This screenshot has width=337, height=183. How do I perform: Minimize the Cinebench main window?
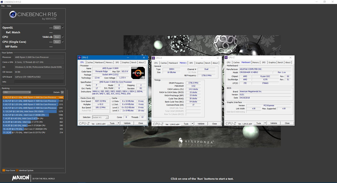pyautogui.click(x=317, y=2)
